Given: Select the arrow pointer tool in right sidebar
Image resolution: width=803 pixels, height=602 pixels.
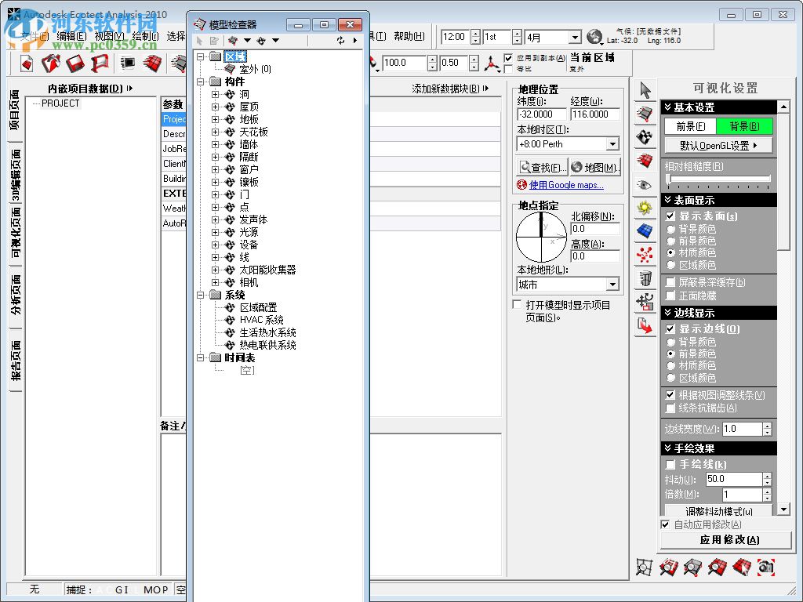Looking at the screenshot, I should [645, 90].
